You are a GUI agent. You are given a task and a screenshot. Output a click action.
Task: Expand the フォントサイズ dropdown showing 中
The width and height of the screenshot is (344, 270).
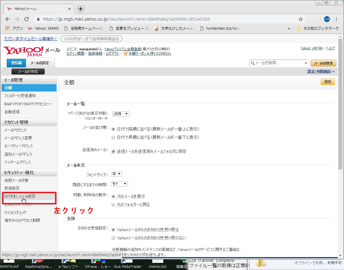(x=117, y=174)
